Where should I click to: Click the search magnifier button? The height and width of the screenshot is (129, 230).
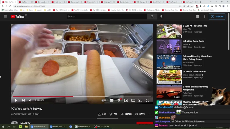click(x=152, y=16)
